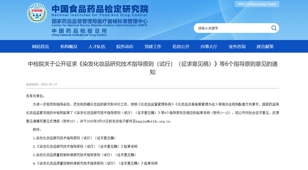This screenshot has width=308, height=170.
Task: Select 人才队伍 in navigation bar
Action: click(x=97, y=47)
